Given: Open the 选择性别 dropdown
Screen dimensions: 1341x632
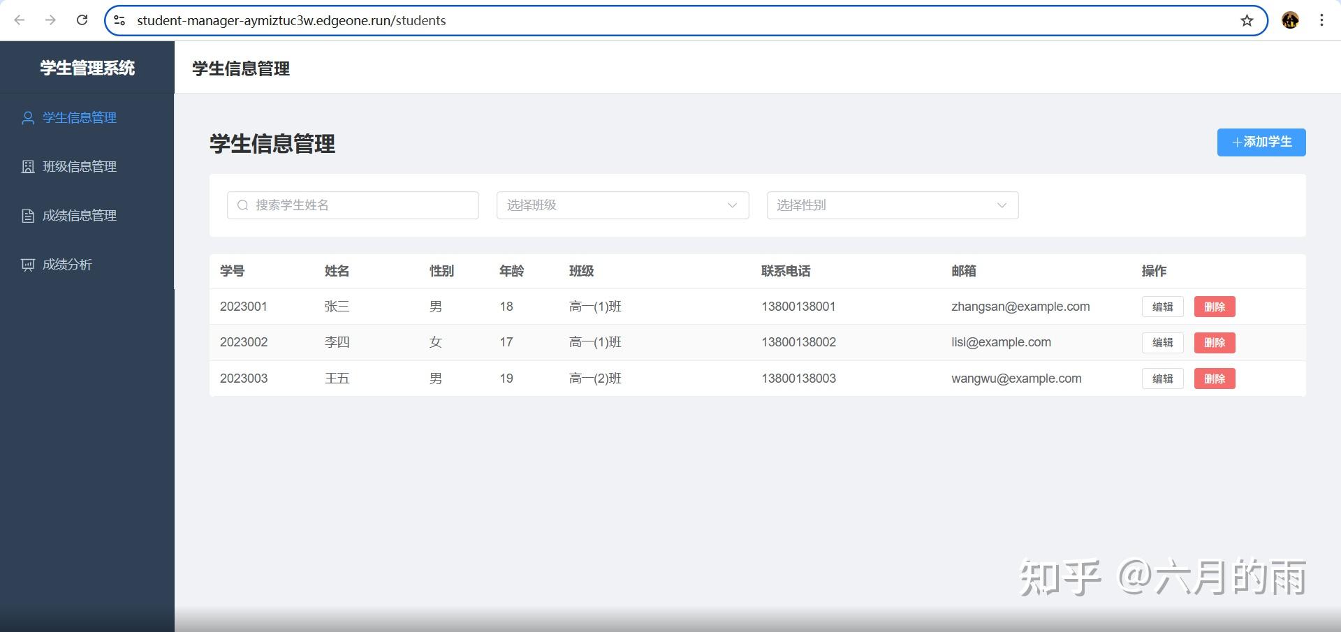Looking at the screenshot, I should click(892, 205).
